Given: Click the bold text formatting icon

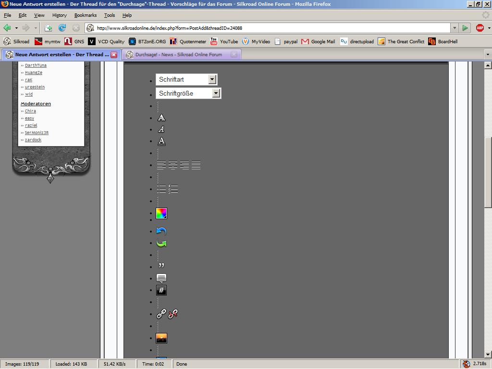Looking at the screenshot, I should coord(161,118).
